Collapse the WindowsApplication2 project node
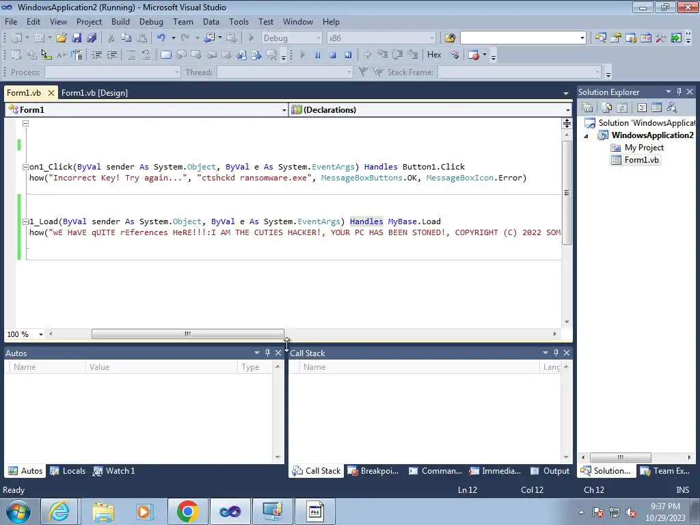Screen dimensions: 700x525 coord(586,136)
